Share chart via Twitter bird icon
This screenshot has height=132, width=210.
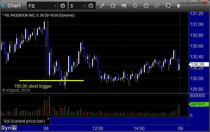178,6
